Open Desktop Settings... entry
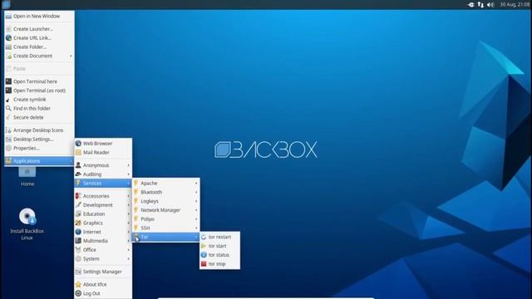This screenshot has width=532, height=299. pos(39,139)
